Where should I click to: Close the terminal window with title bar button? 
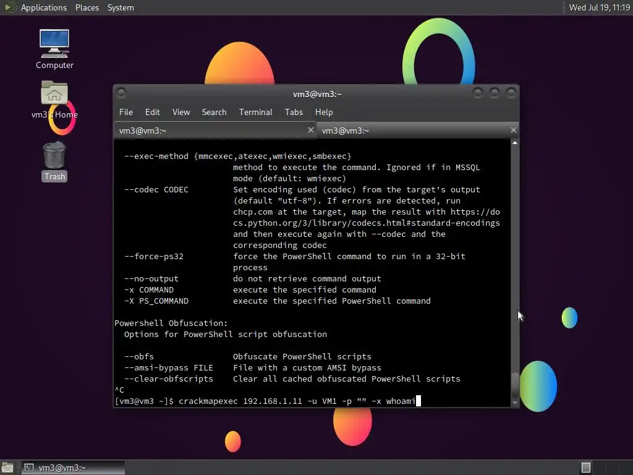click(x=511, y=93)
